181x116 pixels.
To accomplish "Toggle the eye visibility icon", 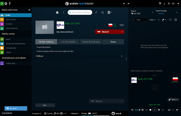I will tap(177, 110).
